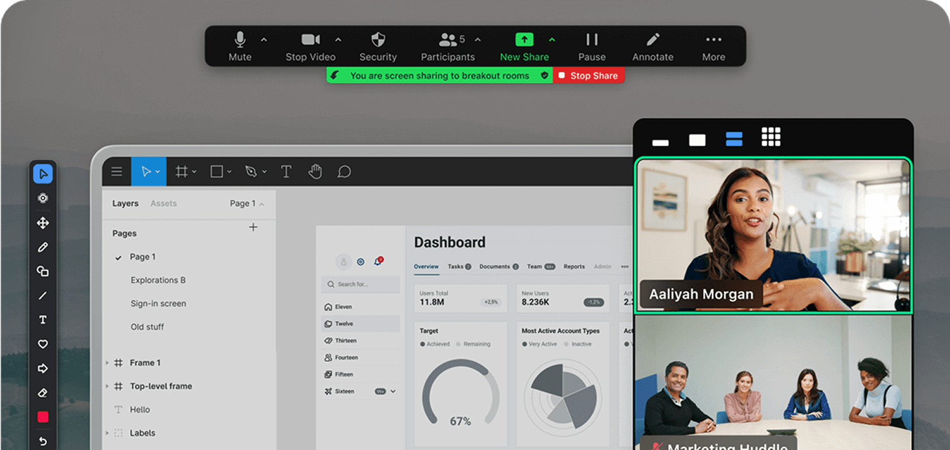Switch to gallery grid view of participants
The height and width of the screenshot is (450, 950).
[771, 136]
